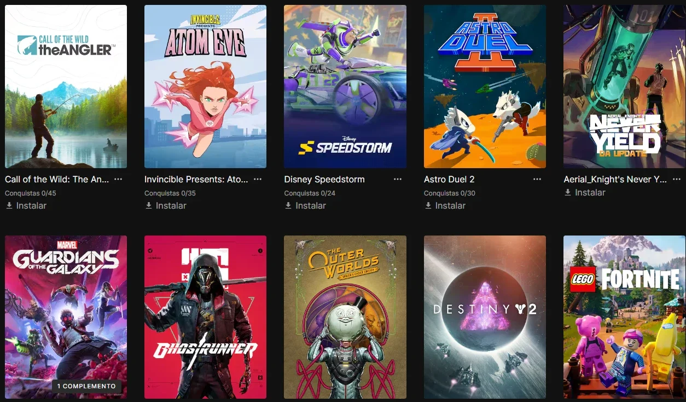The width and height of the screenshot is (686, 402).
Task: Open three-dot menu for Disney Speedstorm
Action: [398, 179]
